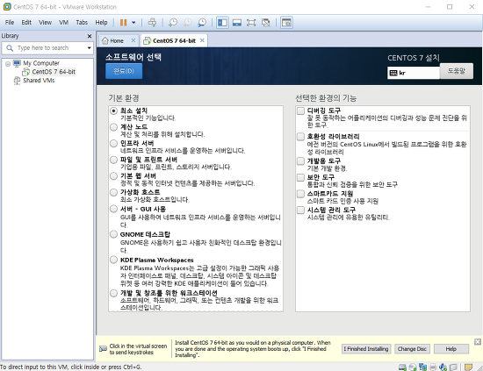
Task: Close the Home tab
Action: pos(133,40)
